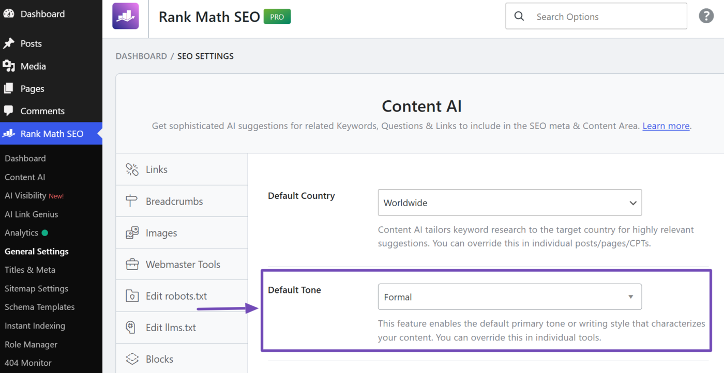Click the Search Options input field

pos(596,16)
